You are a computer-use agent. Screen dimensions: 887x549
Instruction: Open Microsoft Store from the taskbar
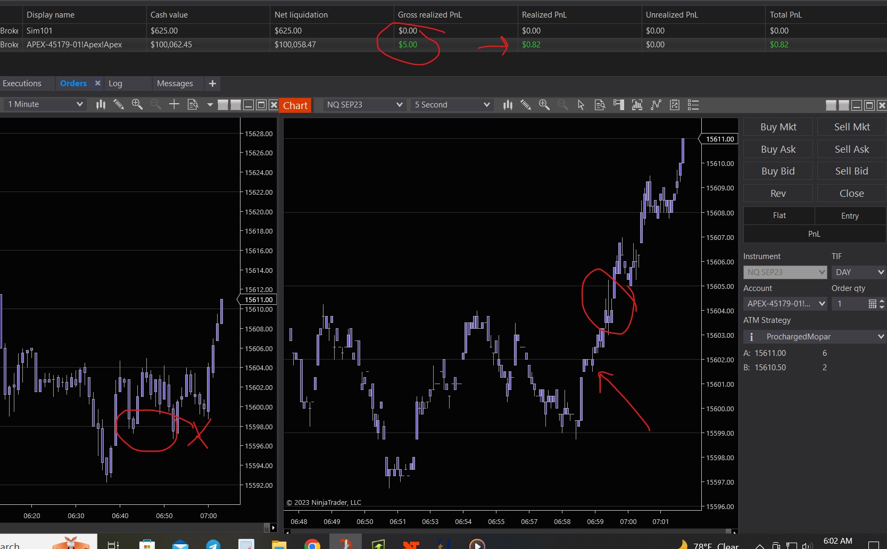(x=147, y=545)
